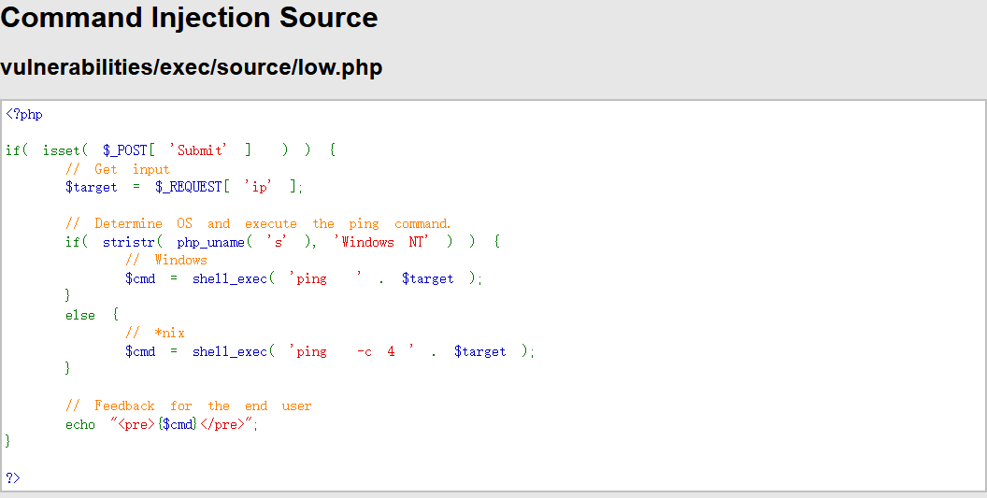Click the 'Windows NT' string literal
Screen dimensions: 987x498
[x=381, y=242]
